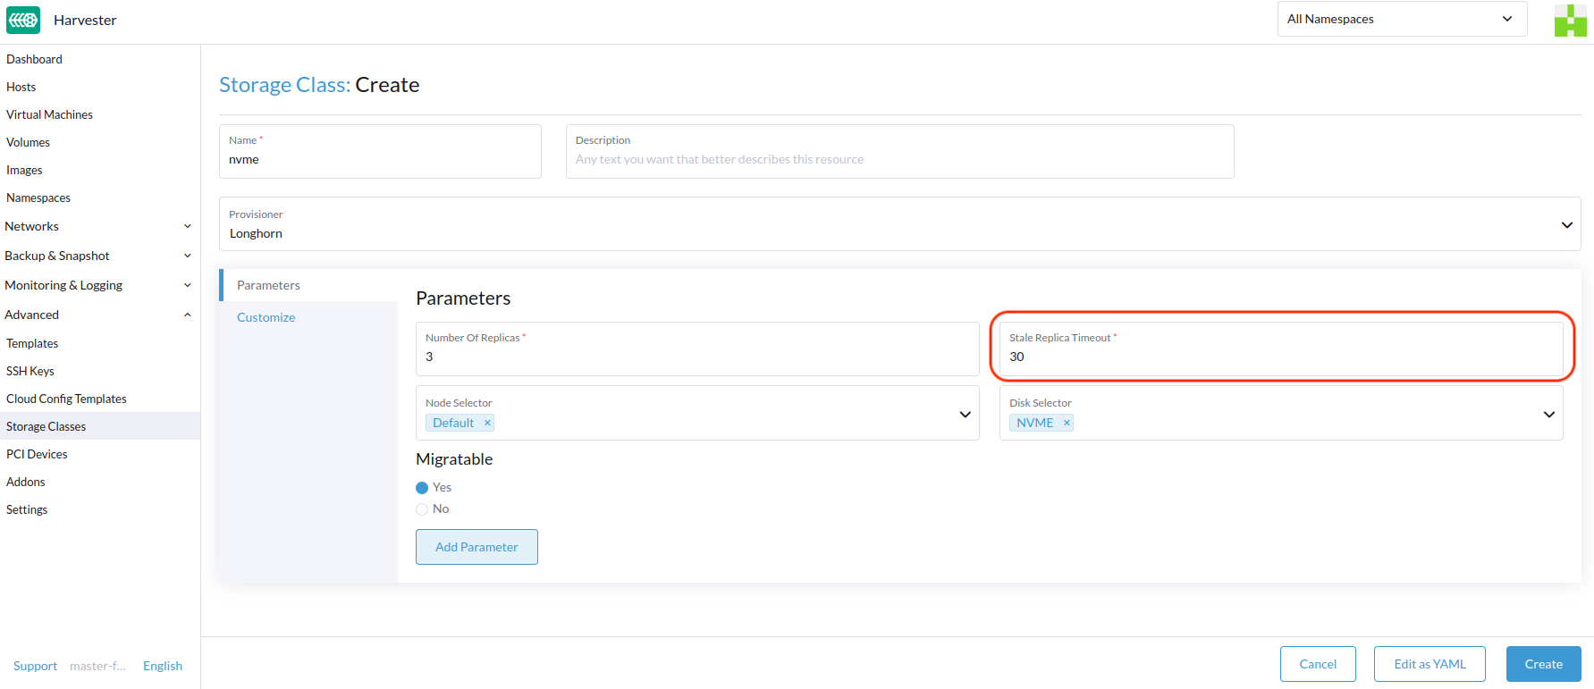Open the All Namespaces dropdown
Viewport: 1594px width, 689px height.
[1402, 19]
